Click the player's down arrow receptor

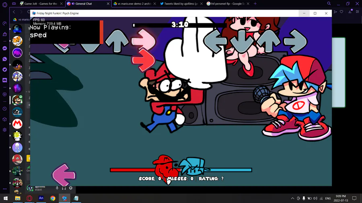(x=242, y=42)
